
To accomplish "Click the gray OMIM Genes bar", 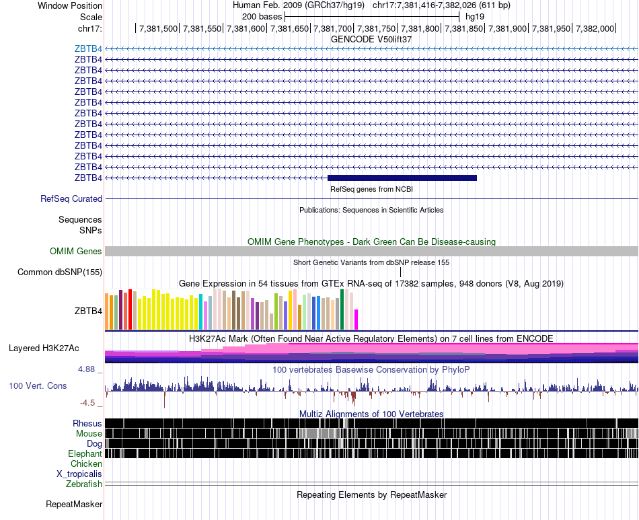I will coord(371,251).
